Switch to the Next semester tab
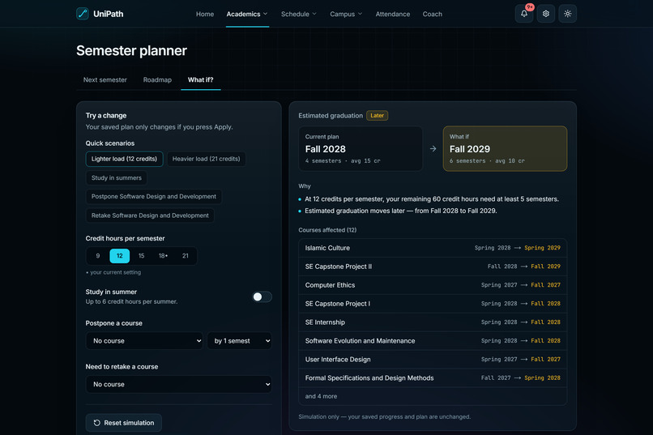This screenshot has width=653, height=435. point(105,79)
